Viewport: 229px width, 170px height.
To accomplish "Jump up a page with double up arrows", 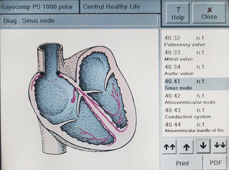I will (169, 147).
